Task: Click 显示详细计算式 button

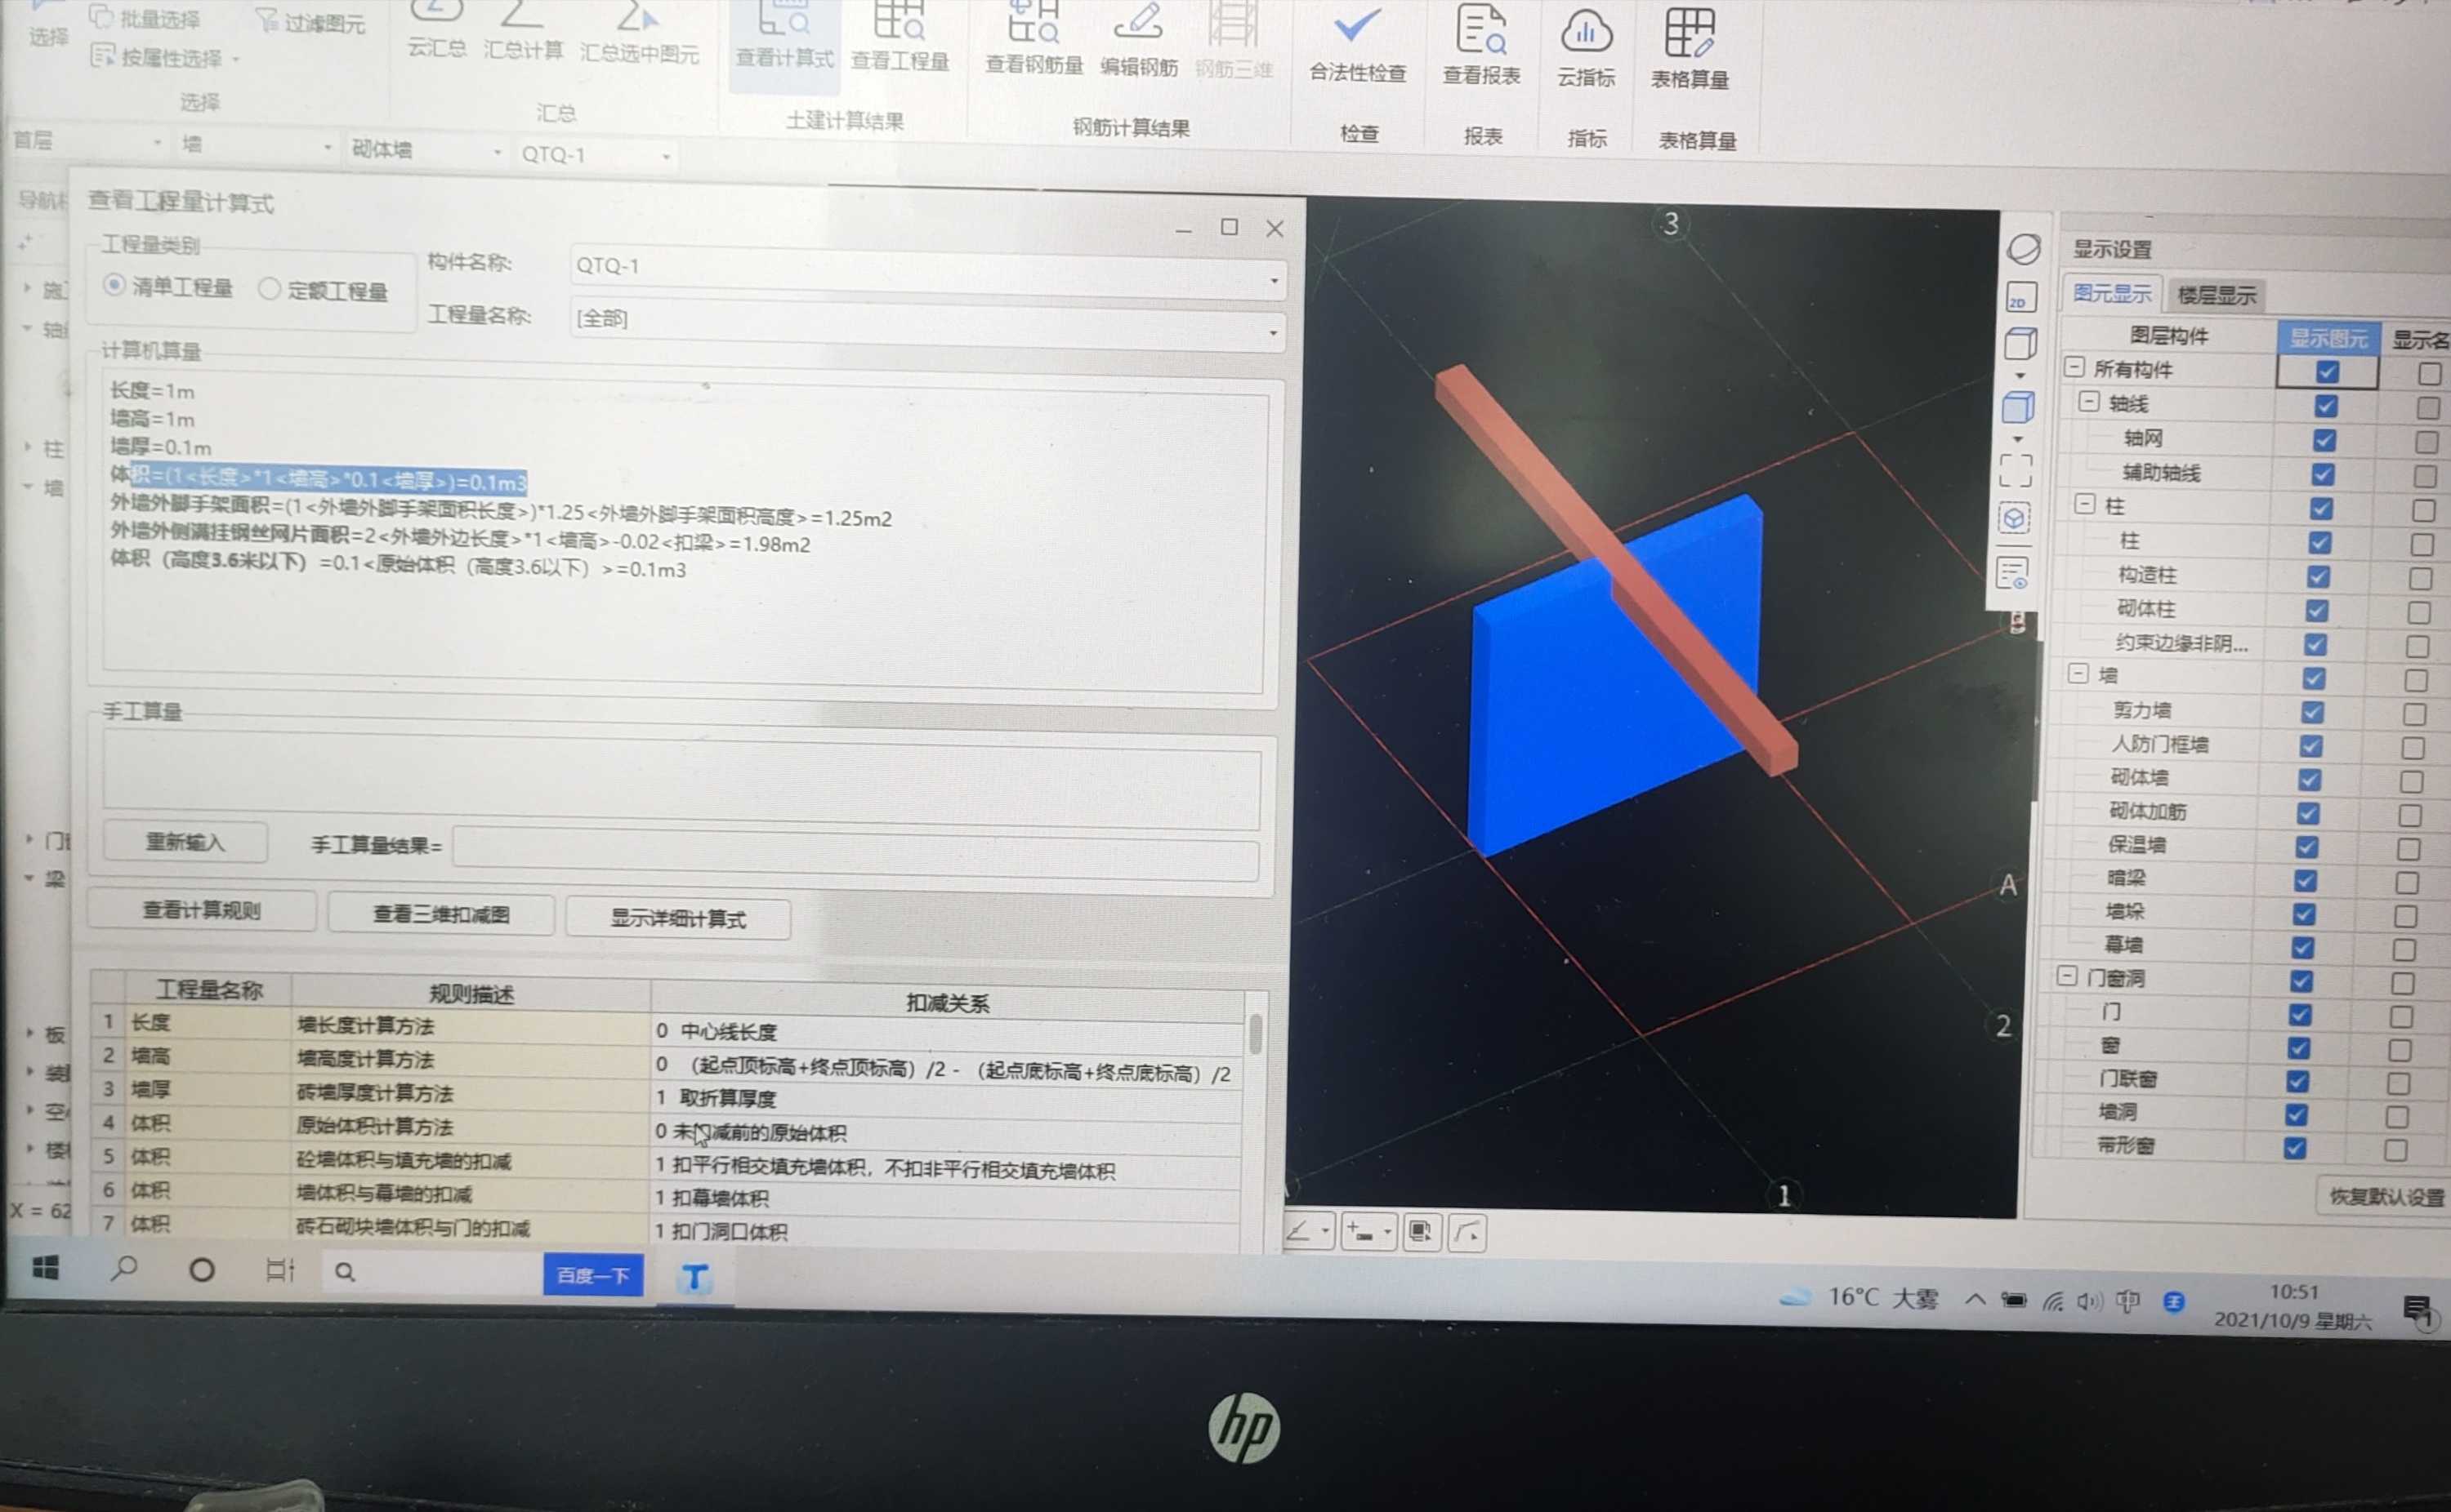Action: pos(681,917)
